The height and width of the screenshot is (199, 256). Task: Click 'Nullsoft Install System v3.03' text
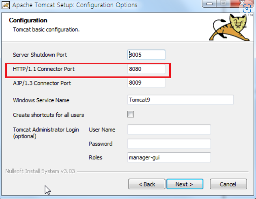(x=40, y=171)
